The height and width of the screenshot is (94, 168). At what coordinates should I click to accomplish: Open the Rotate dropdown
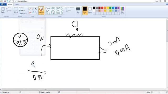23,13
